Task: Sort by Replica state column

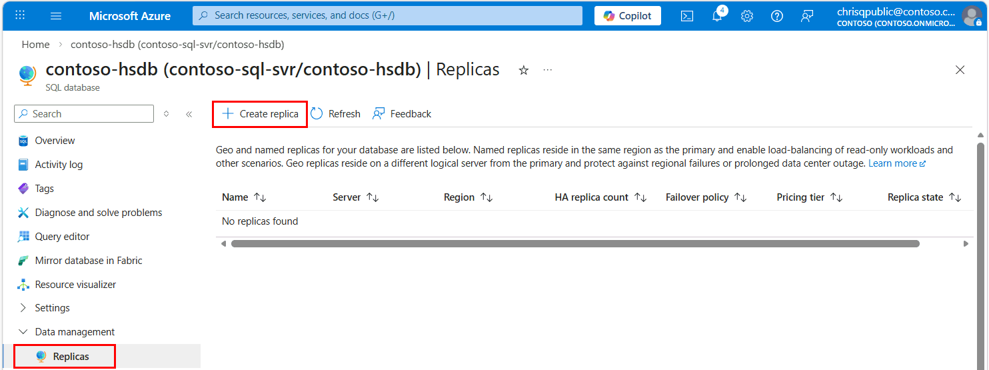Action: coord(924,197)
